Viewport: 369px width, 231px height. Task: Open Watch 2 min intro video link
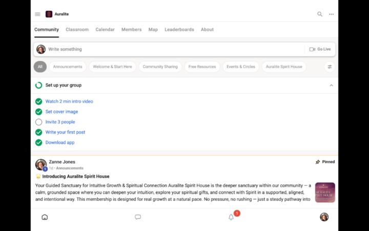point(69,102)
